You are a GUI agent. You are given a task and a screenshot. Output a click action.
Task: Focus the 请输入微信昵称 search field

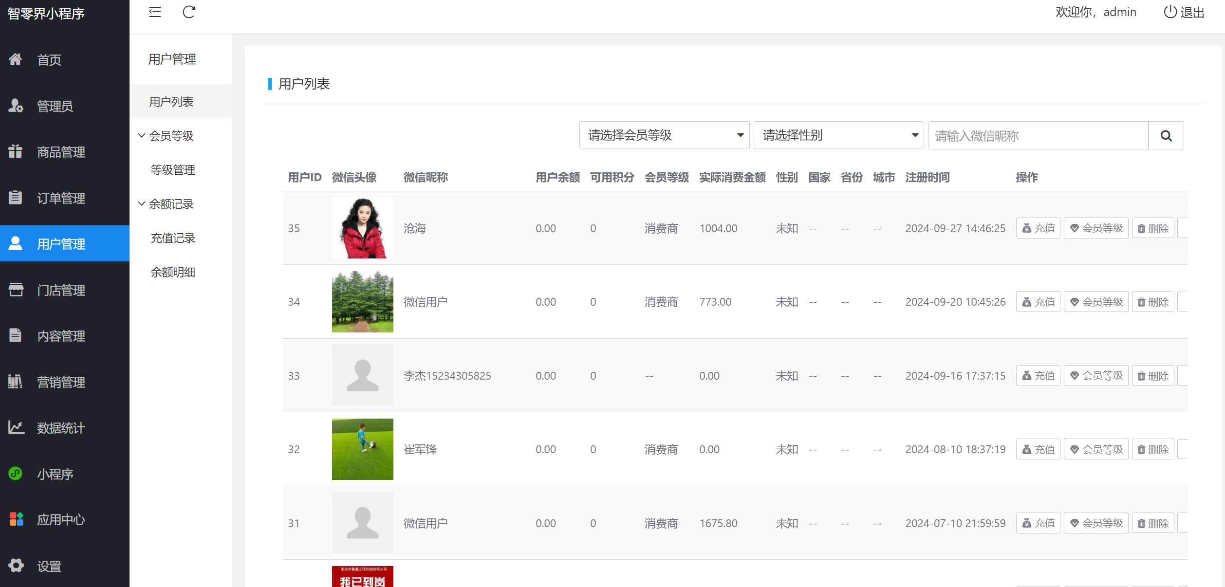(x=1038, y=136)
